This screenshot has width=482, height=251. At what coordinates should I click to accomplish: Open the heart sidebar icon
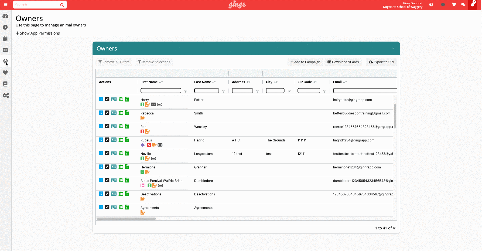5,73
